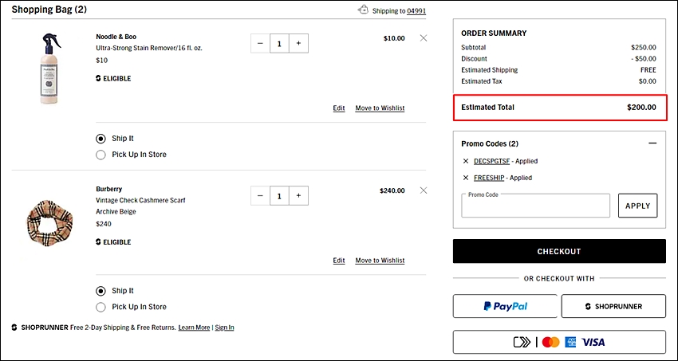Click the Discount -$50.00 value
This screenshot has height=361, width=678.
644,59
